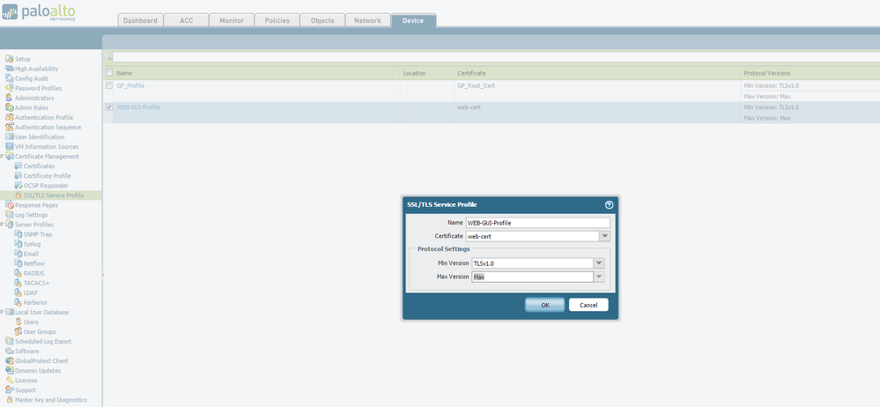Click the Log Settings icon

[10, 215]
